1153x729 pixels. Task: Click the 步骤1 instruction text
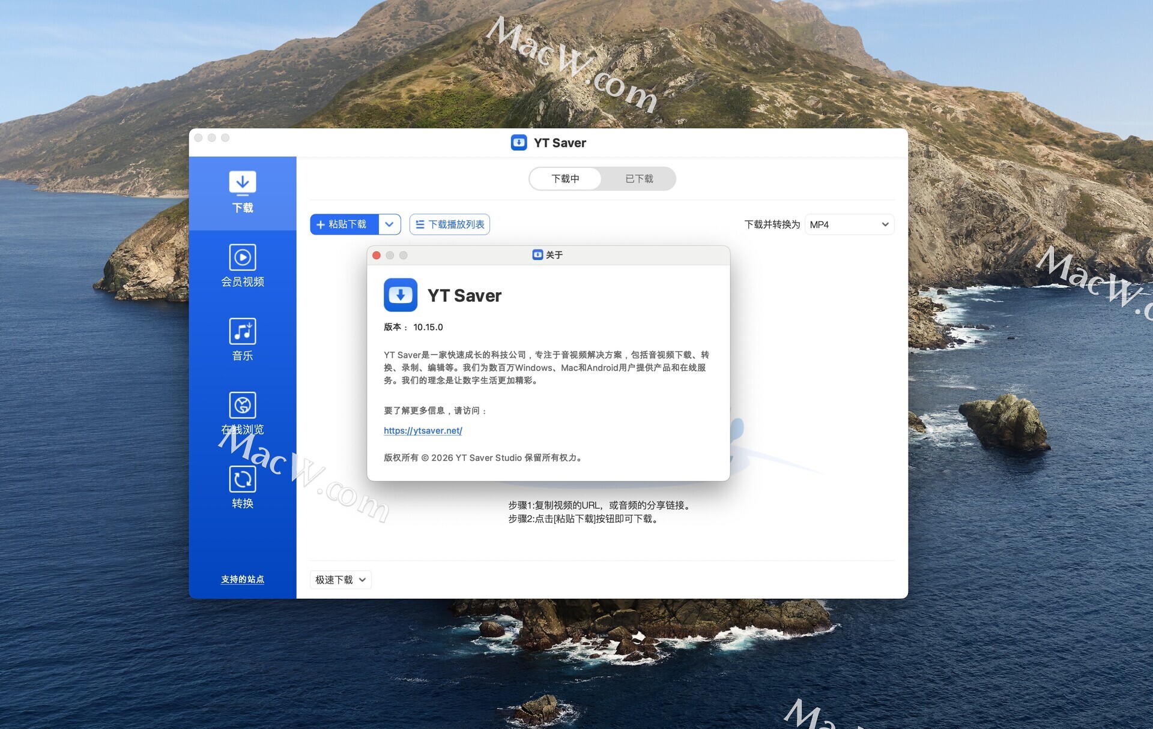(x=601, y=505)
